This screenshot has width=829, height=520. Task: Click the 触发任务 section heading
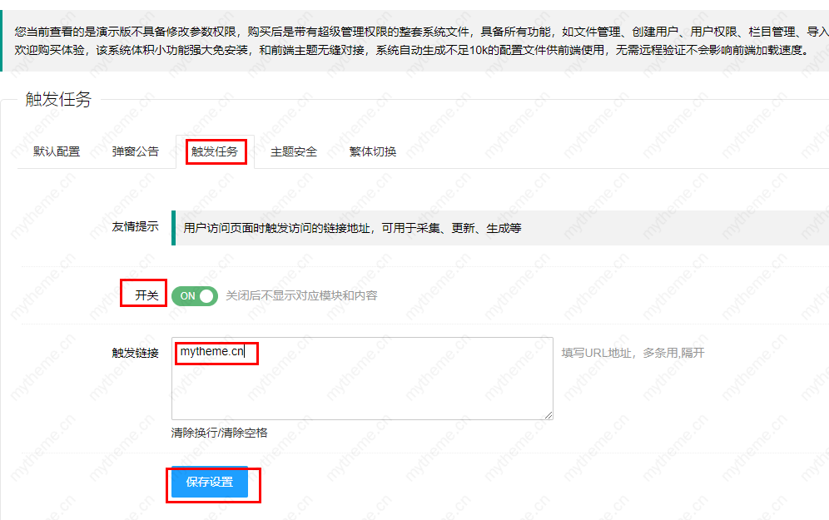(x=58, y=100)
